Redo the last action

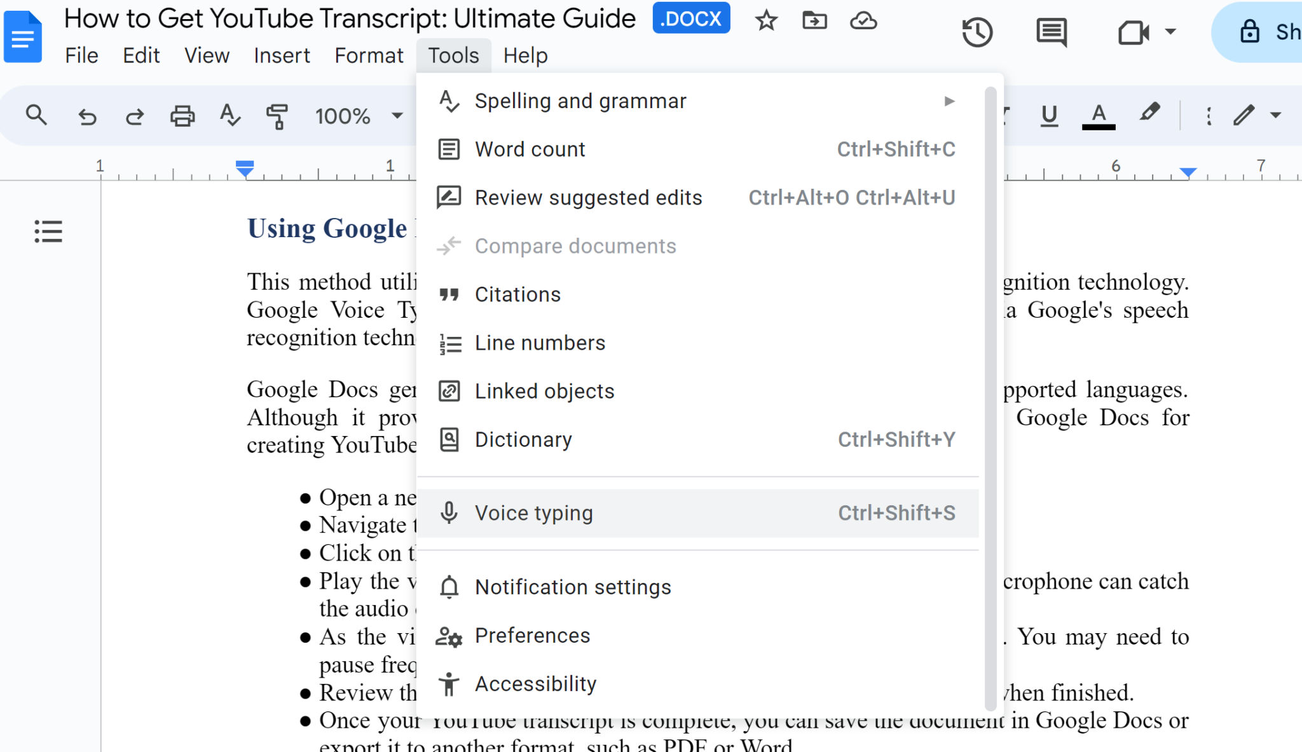(x=135, y=116)
